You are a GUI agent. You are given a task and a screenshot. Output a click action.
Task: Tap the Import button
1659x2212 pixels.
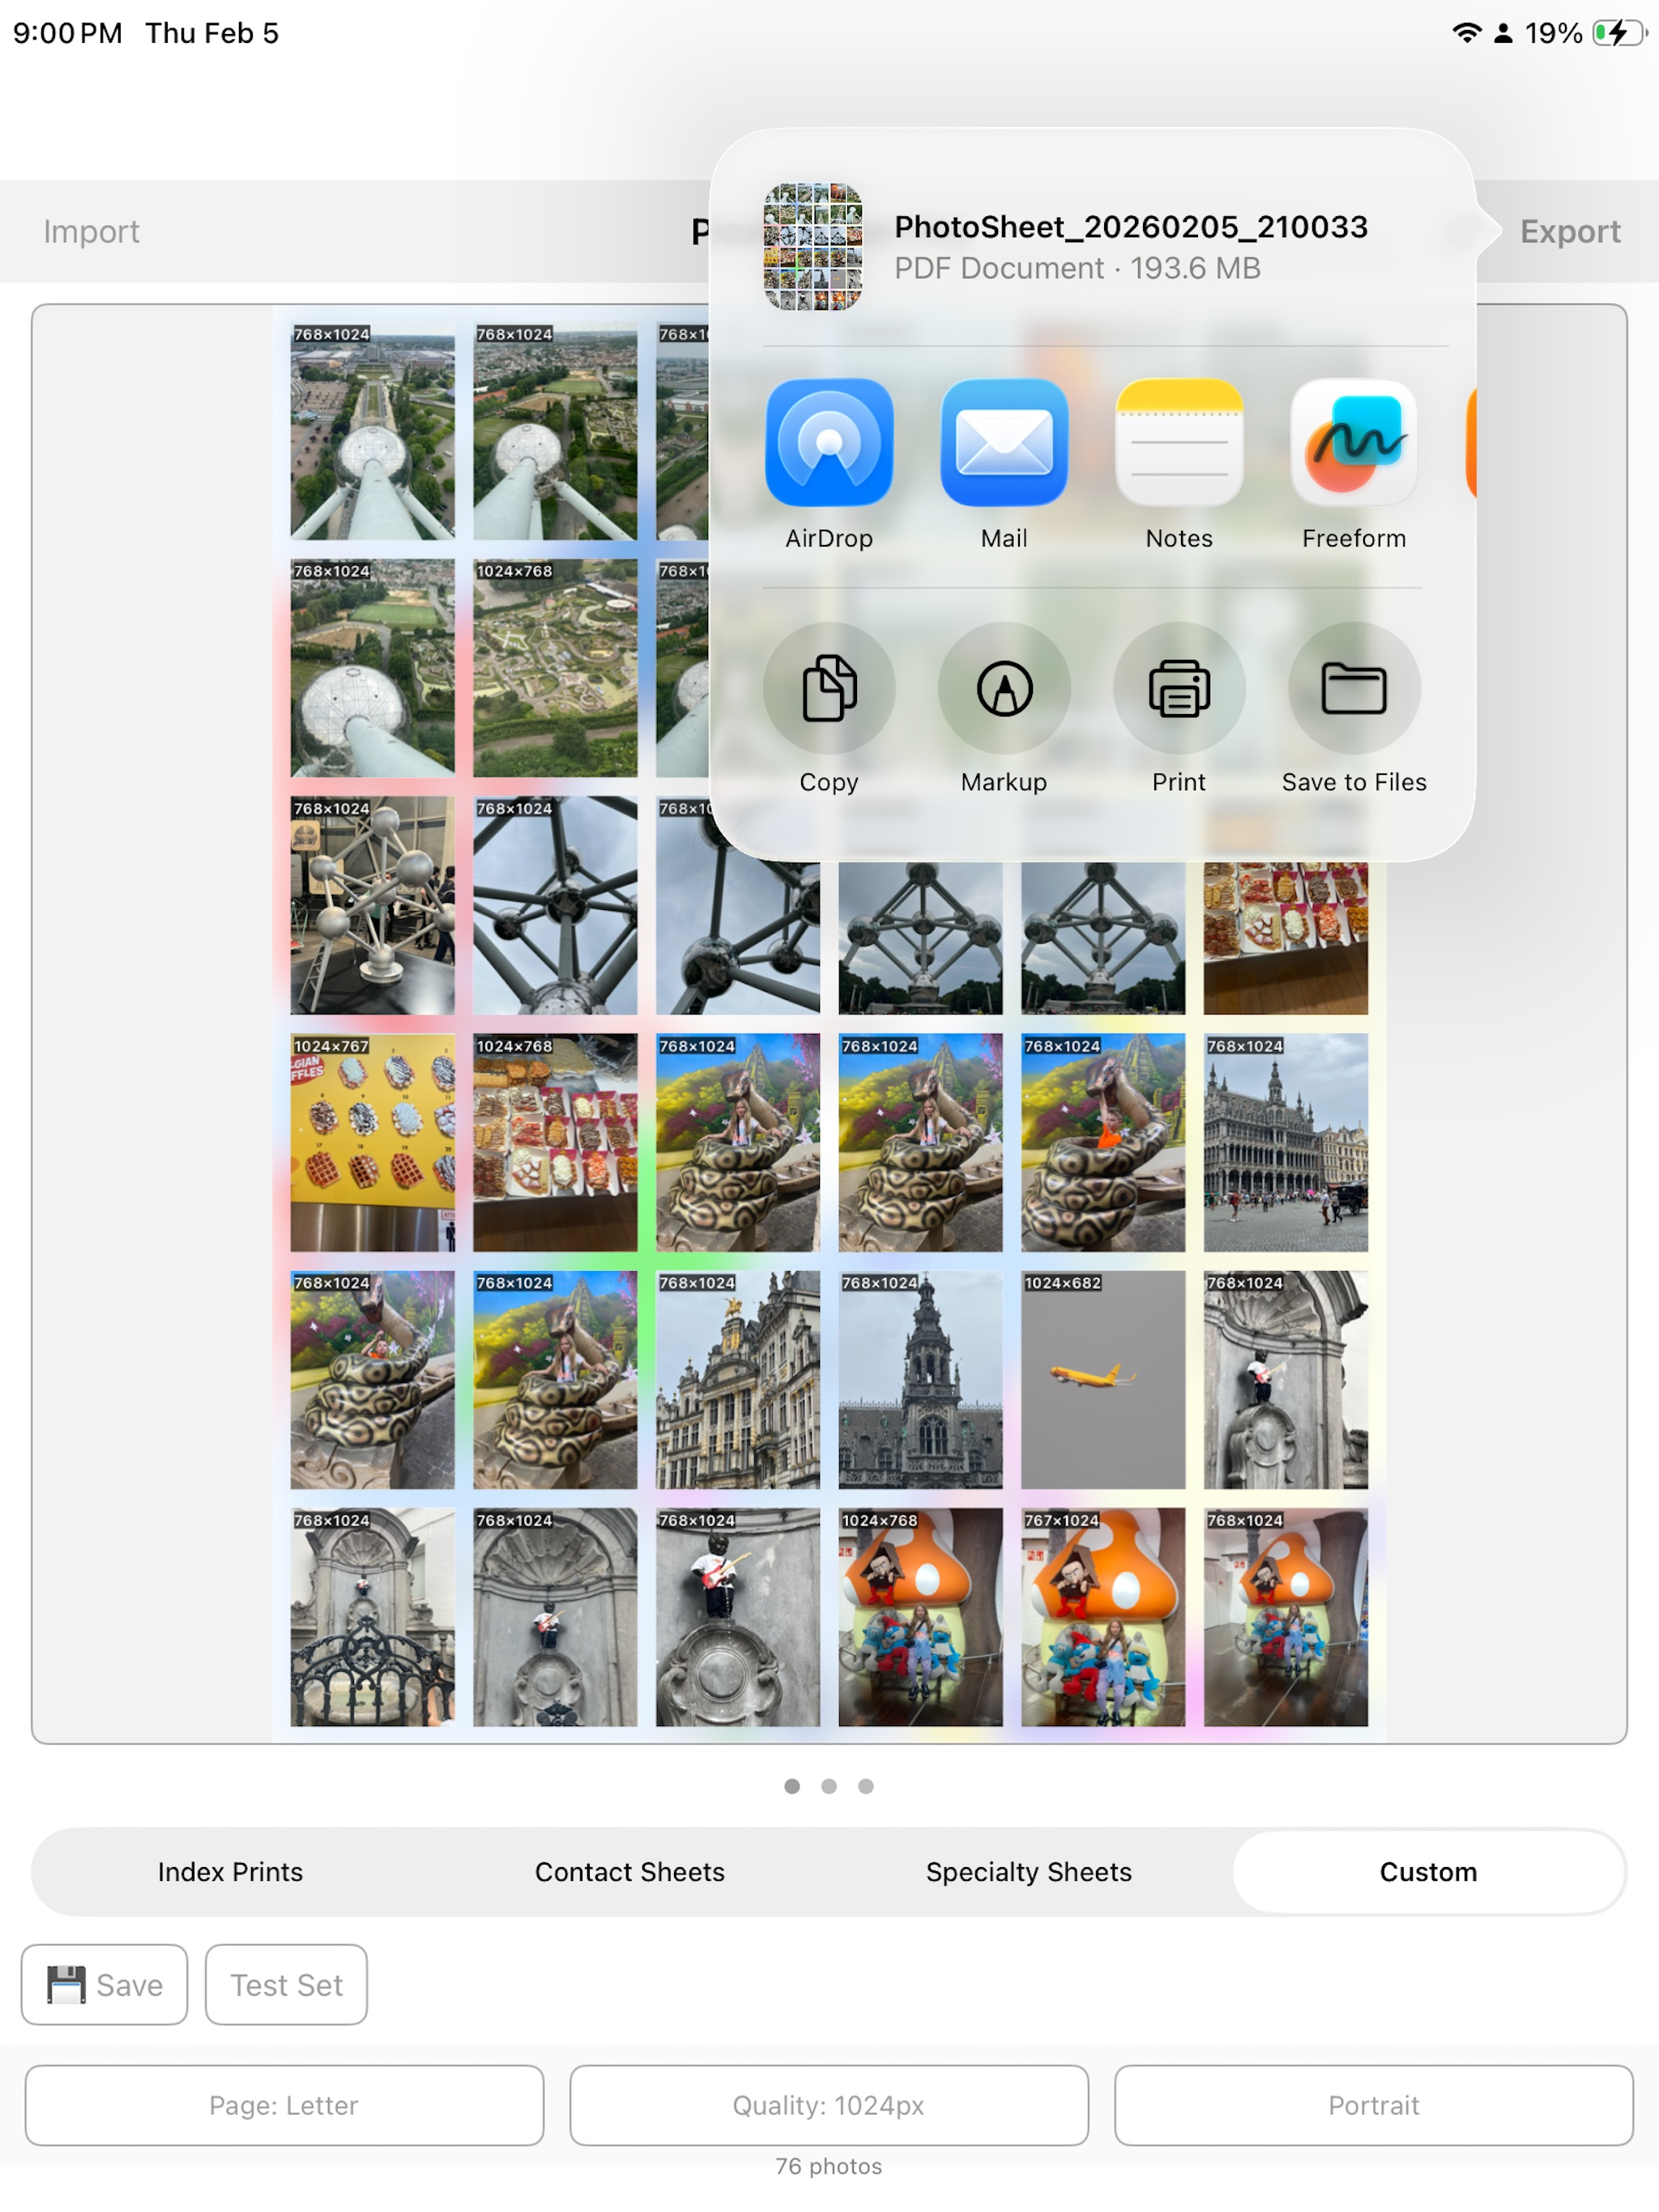[x=91, y=231]
